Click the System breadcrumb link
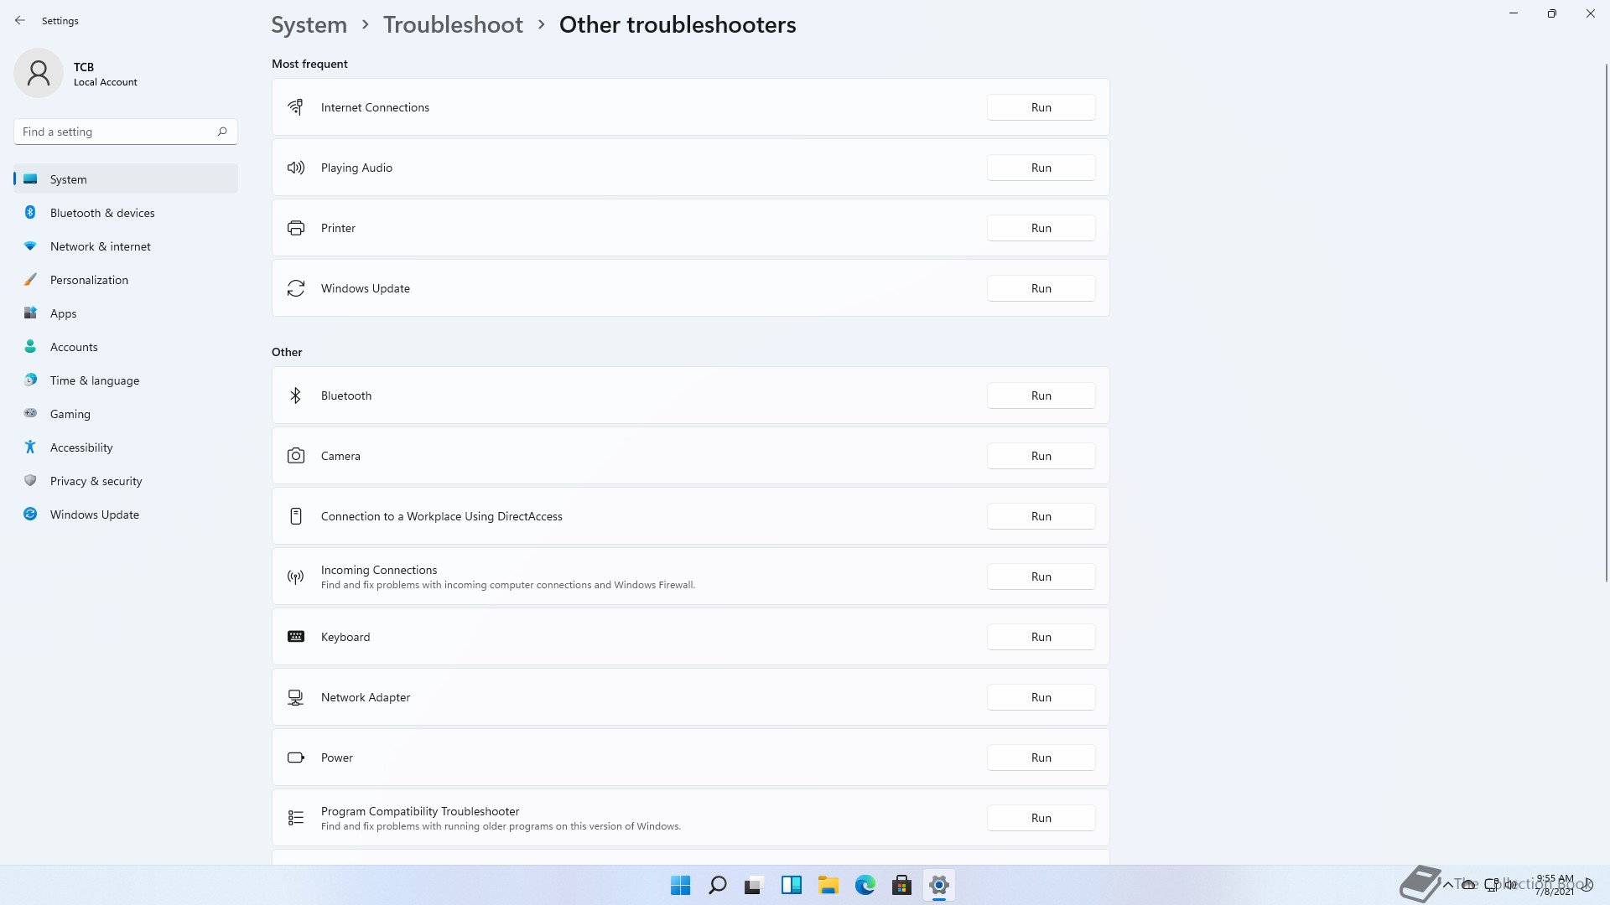The width and height of the screenshot is (1610, 905). click(309, 25)
